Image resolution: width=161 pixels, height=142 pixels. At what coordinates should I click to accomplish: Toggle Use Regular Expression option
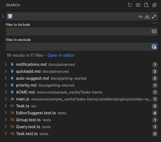[154, 16]
